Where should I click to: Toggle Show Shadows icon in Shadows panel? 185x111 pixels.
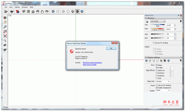[147, 21]
